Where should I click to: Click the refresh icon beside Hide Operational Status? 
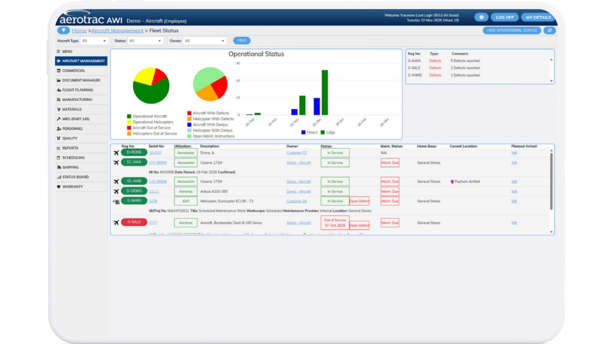click(550, 31)
